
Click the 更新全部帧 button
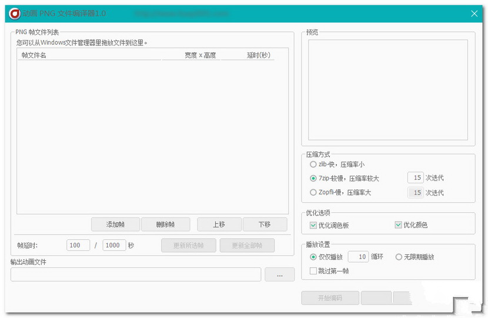point(247,246)
